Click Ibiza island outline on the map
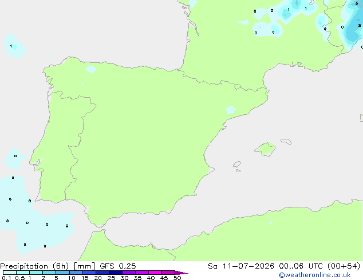 point(237,165)
